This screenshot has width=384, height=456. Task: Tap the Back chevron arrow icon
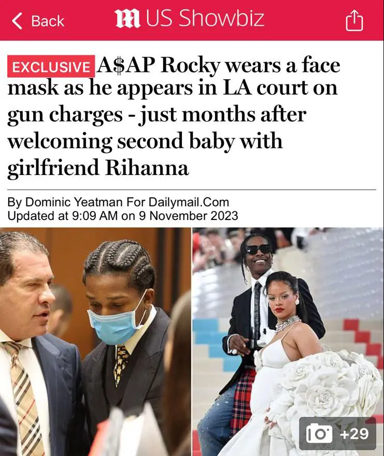(17, 21)
